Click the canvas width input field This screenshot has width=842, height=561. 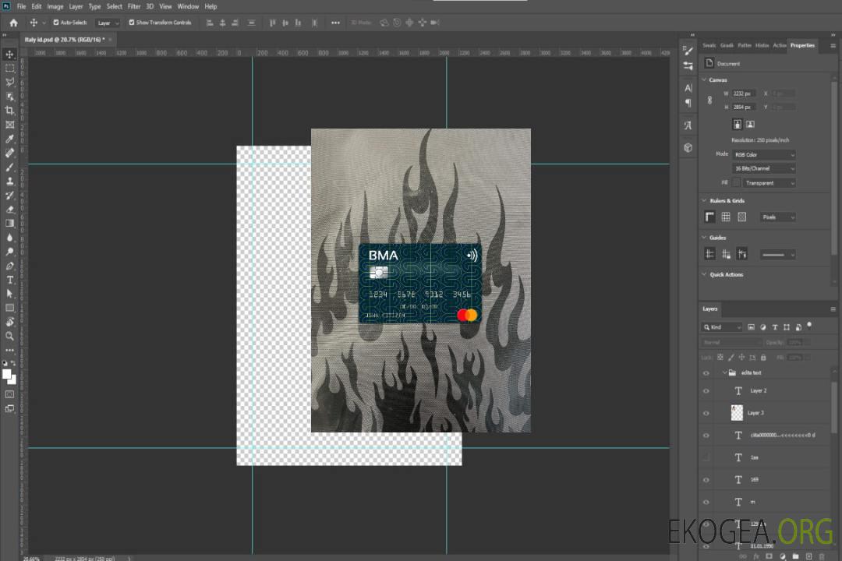tap(744, 93)
